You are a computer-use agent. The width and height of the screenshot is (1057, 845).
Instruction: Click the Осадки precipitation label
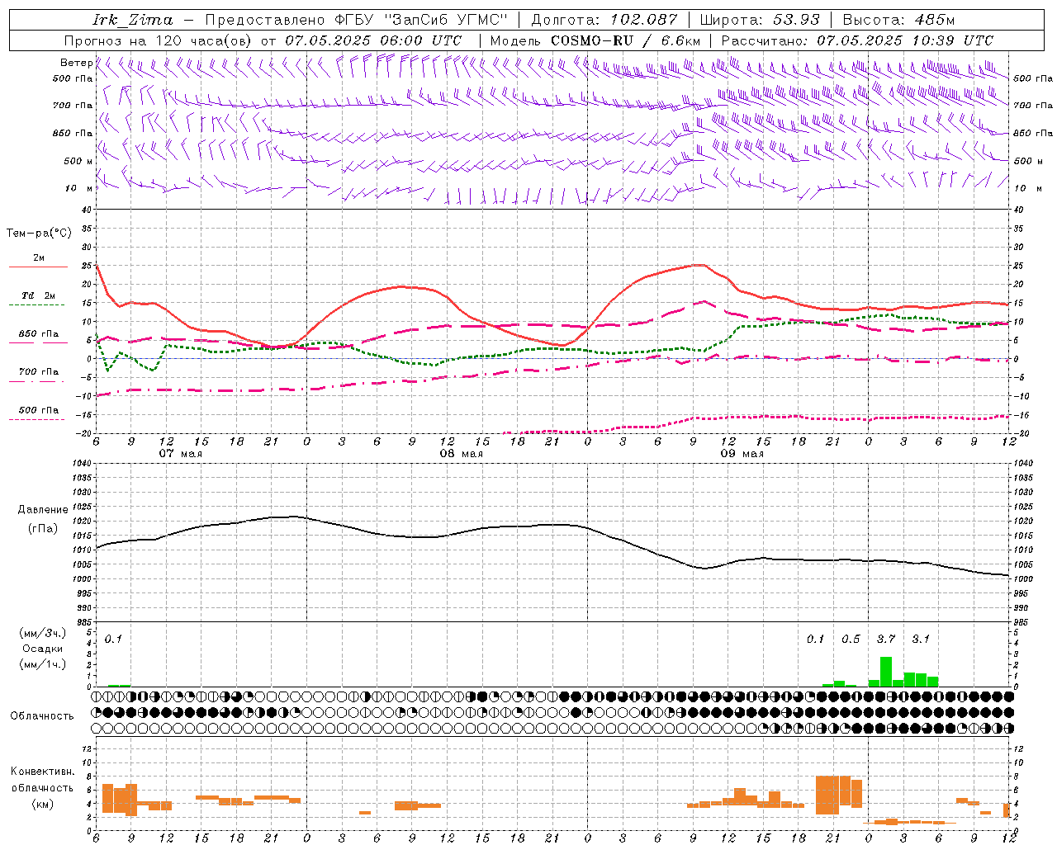[43, 649]
